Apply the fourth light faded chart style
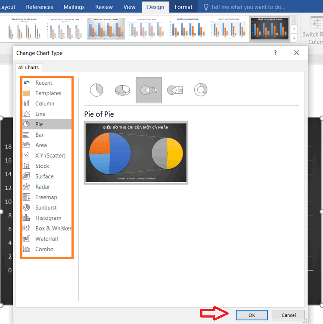This screenshot has height=324, width=323. [x=147, y=28]
